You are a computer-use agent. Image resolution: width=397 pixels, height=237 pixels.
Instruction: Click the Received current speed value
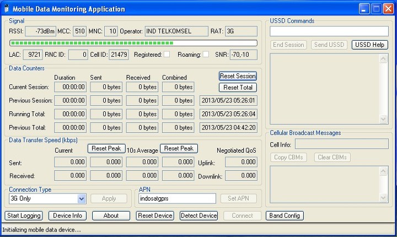[x=70, y=175]
